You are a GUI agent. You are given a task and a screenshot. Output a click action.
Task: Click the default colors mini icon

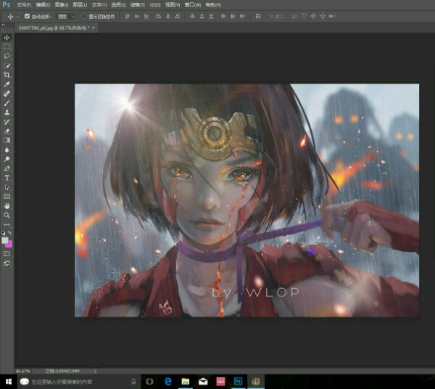pyautogui.click(x=4, y=233)
